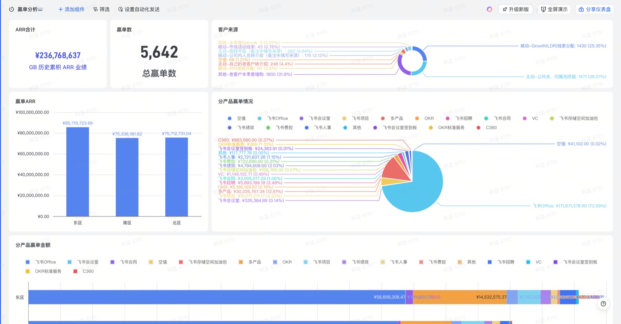This screenshot has height=324, width=621.
Task: Click the 升级新版 button
Action: click(515, 9)
